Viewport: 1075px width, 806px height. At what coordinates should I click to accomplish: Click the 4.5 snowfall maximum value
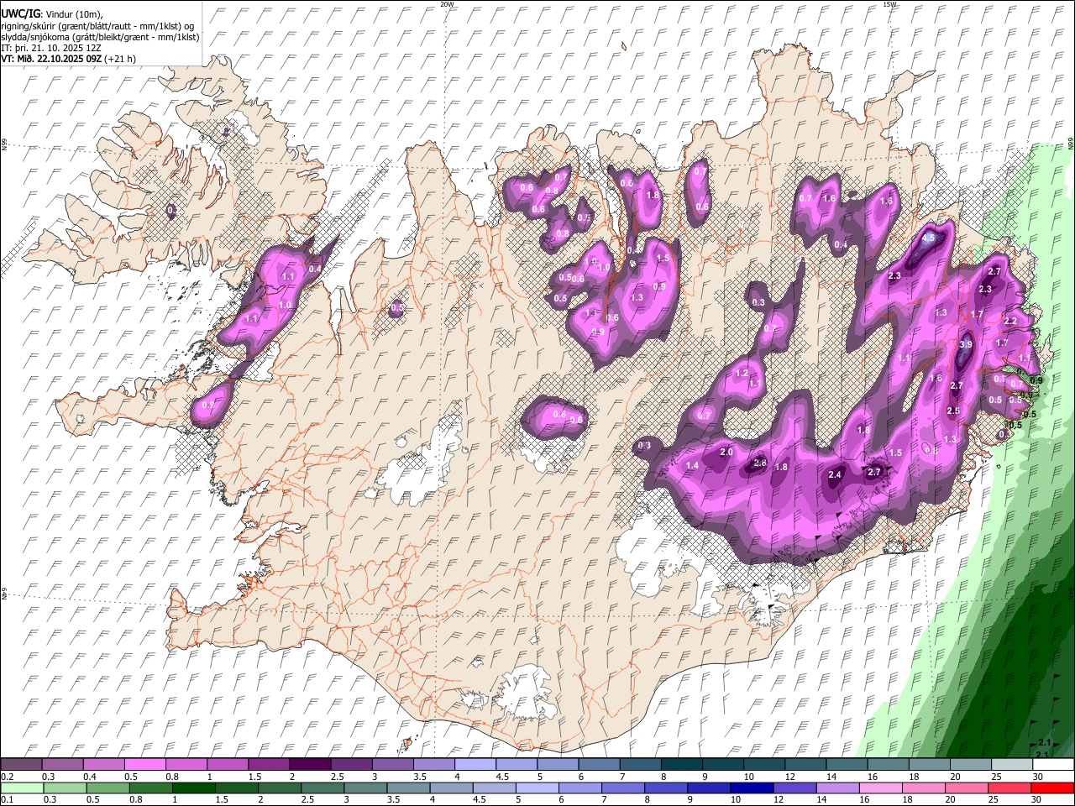click(x=928, y=238)
